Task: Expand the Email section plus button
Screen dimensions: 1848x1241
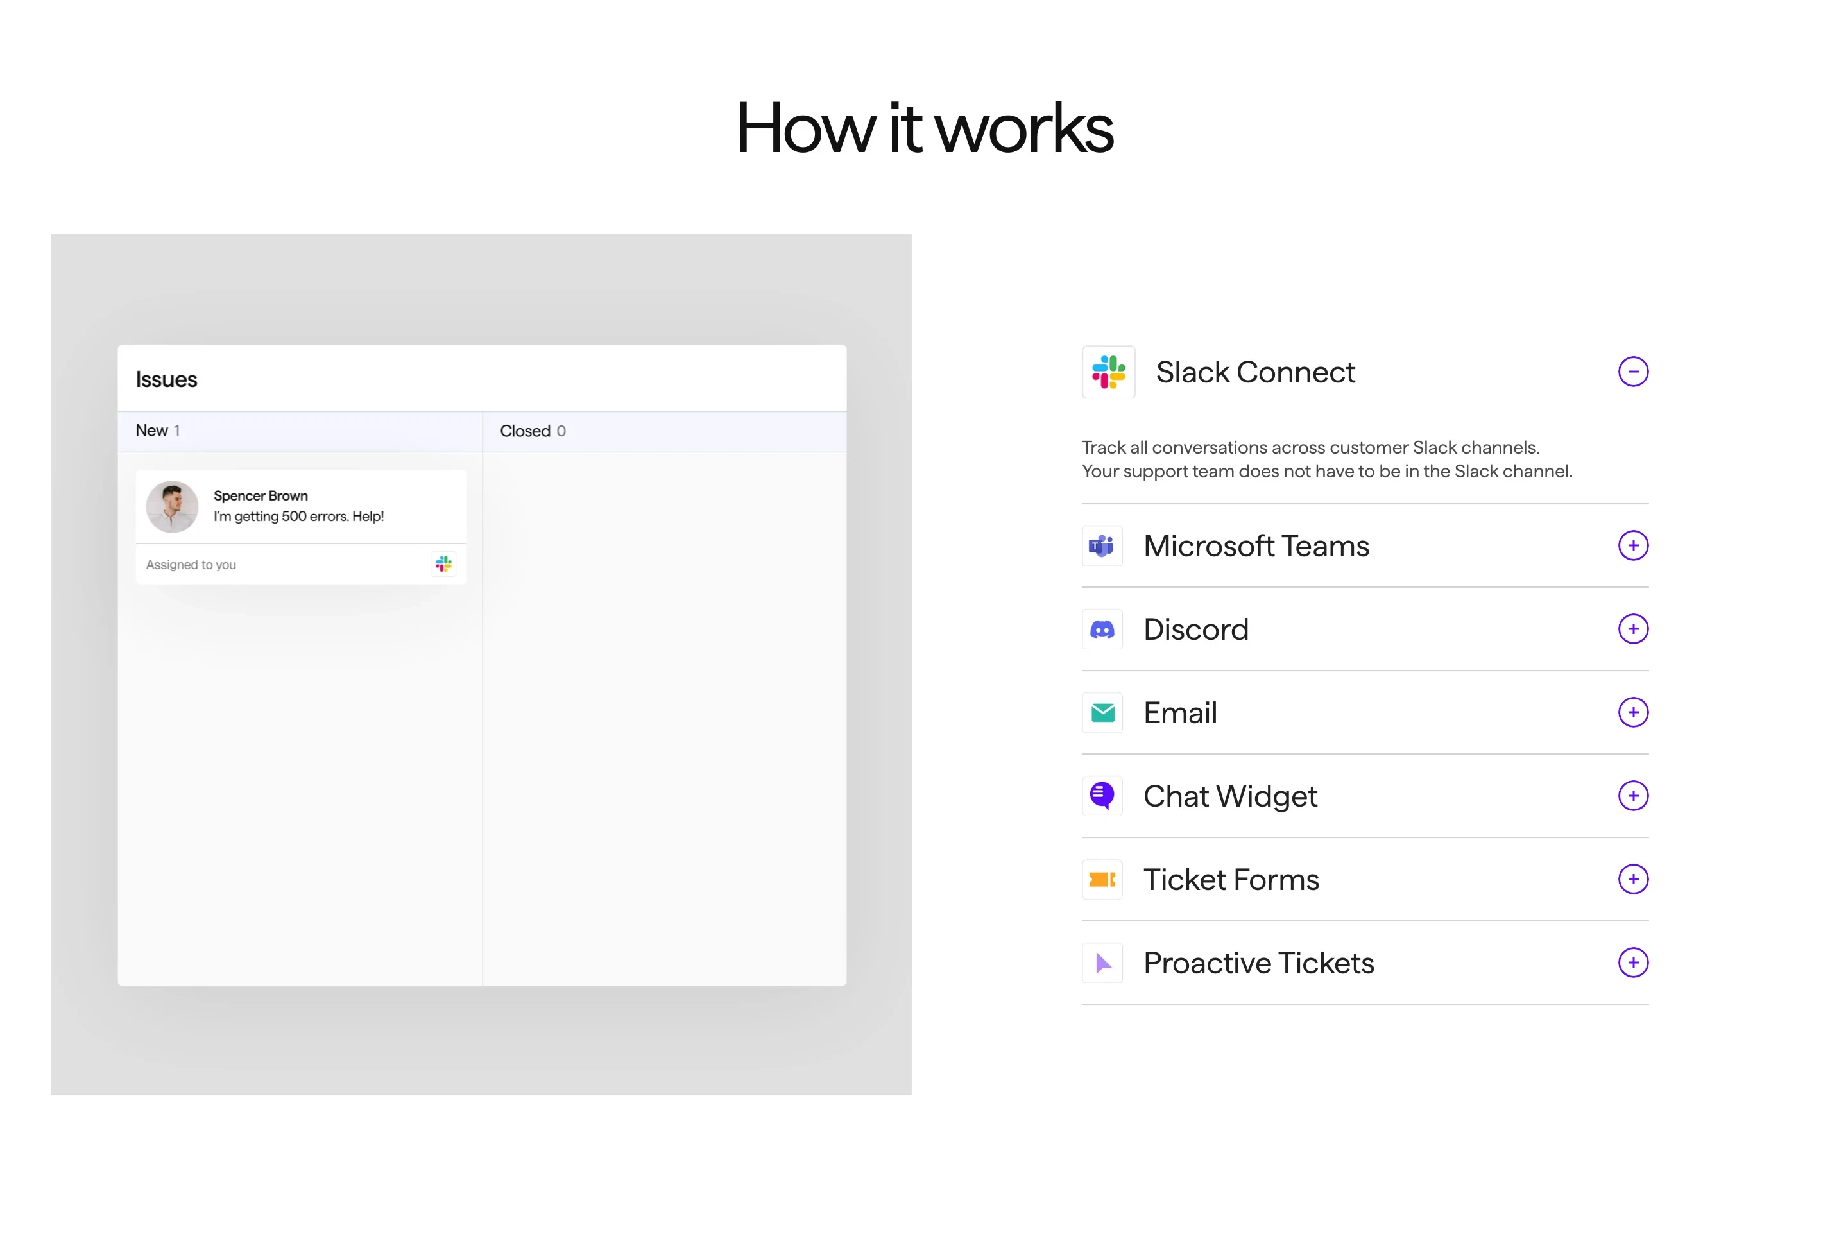Action: pos(1632,712)
